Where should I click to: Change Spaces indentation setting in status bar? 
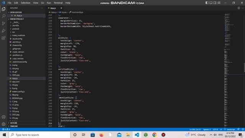[207, 130]
